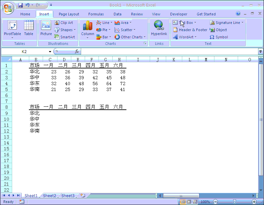Open the Signature Line dropdown arrow

(242, 23)
